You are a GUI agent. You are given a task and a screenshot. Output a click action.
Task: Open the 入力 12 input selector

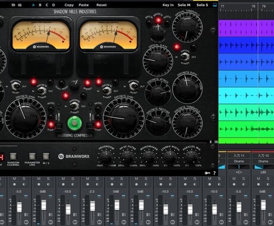click(263, 156)
